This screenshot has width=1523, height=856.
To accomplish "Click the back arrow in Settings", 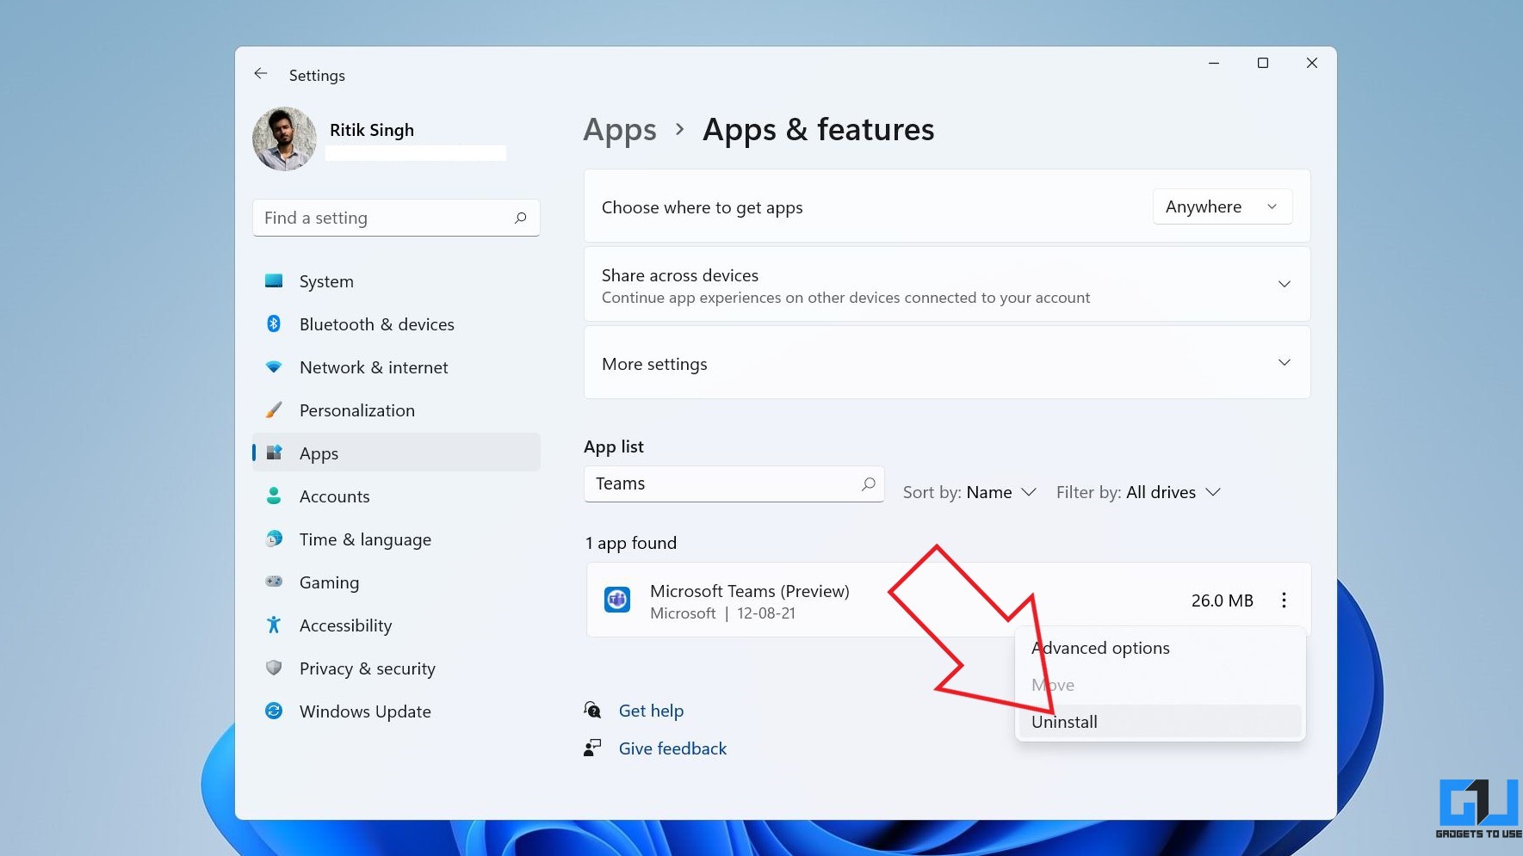I will [x=261, y=74].
